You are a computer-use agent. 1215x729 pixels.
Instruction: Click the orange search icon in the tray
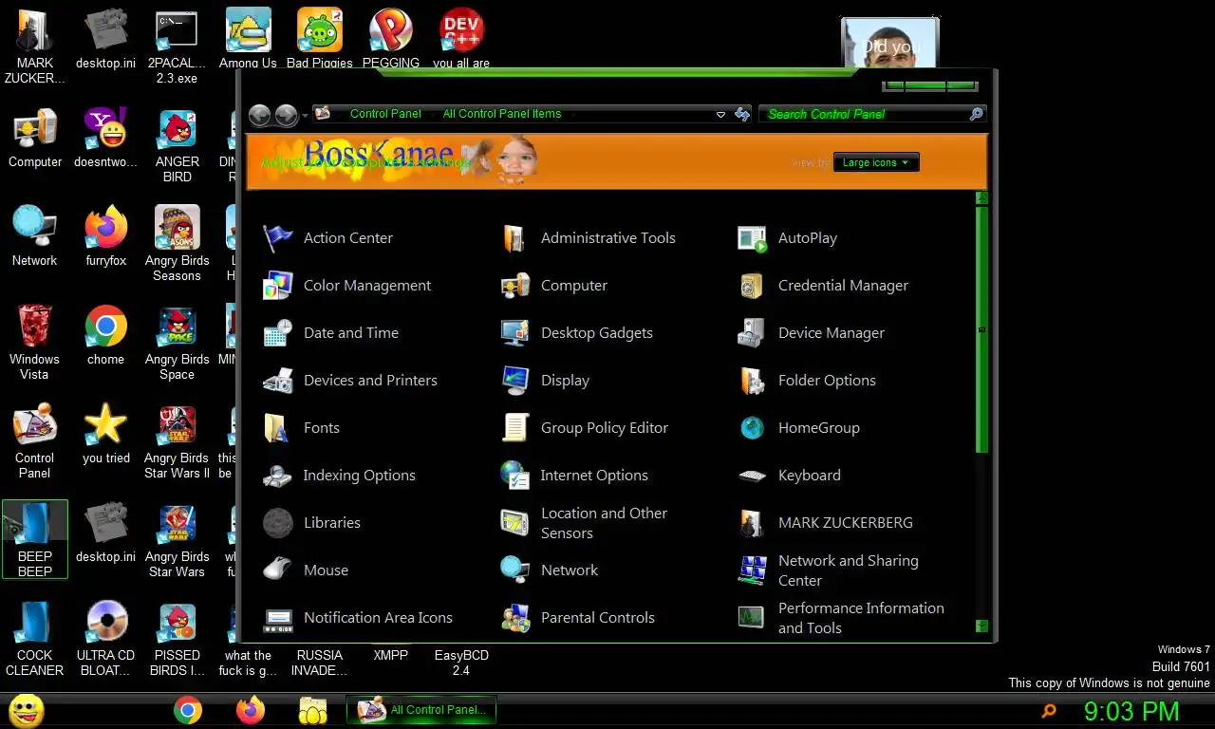1049,711
